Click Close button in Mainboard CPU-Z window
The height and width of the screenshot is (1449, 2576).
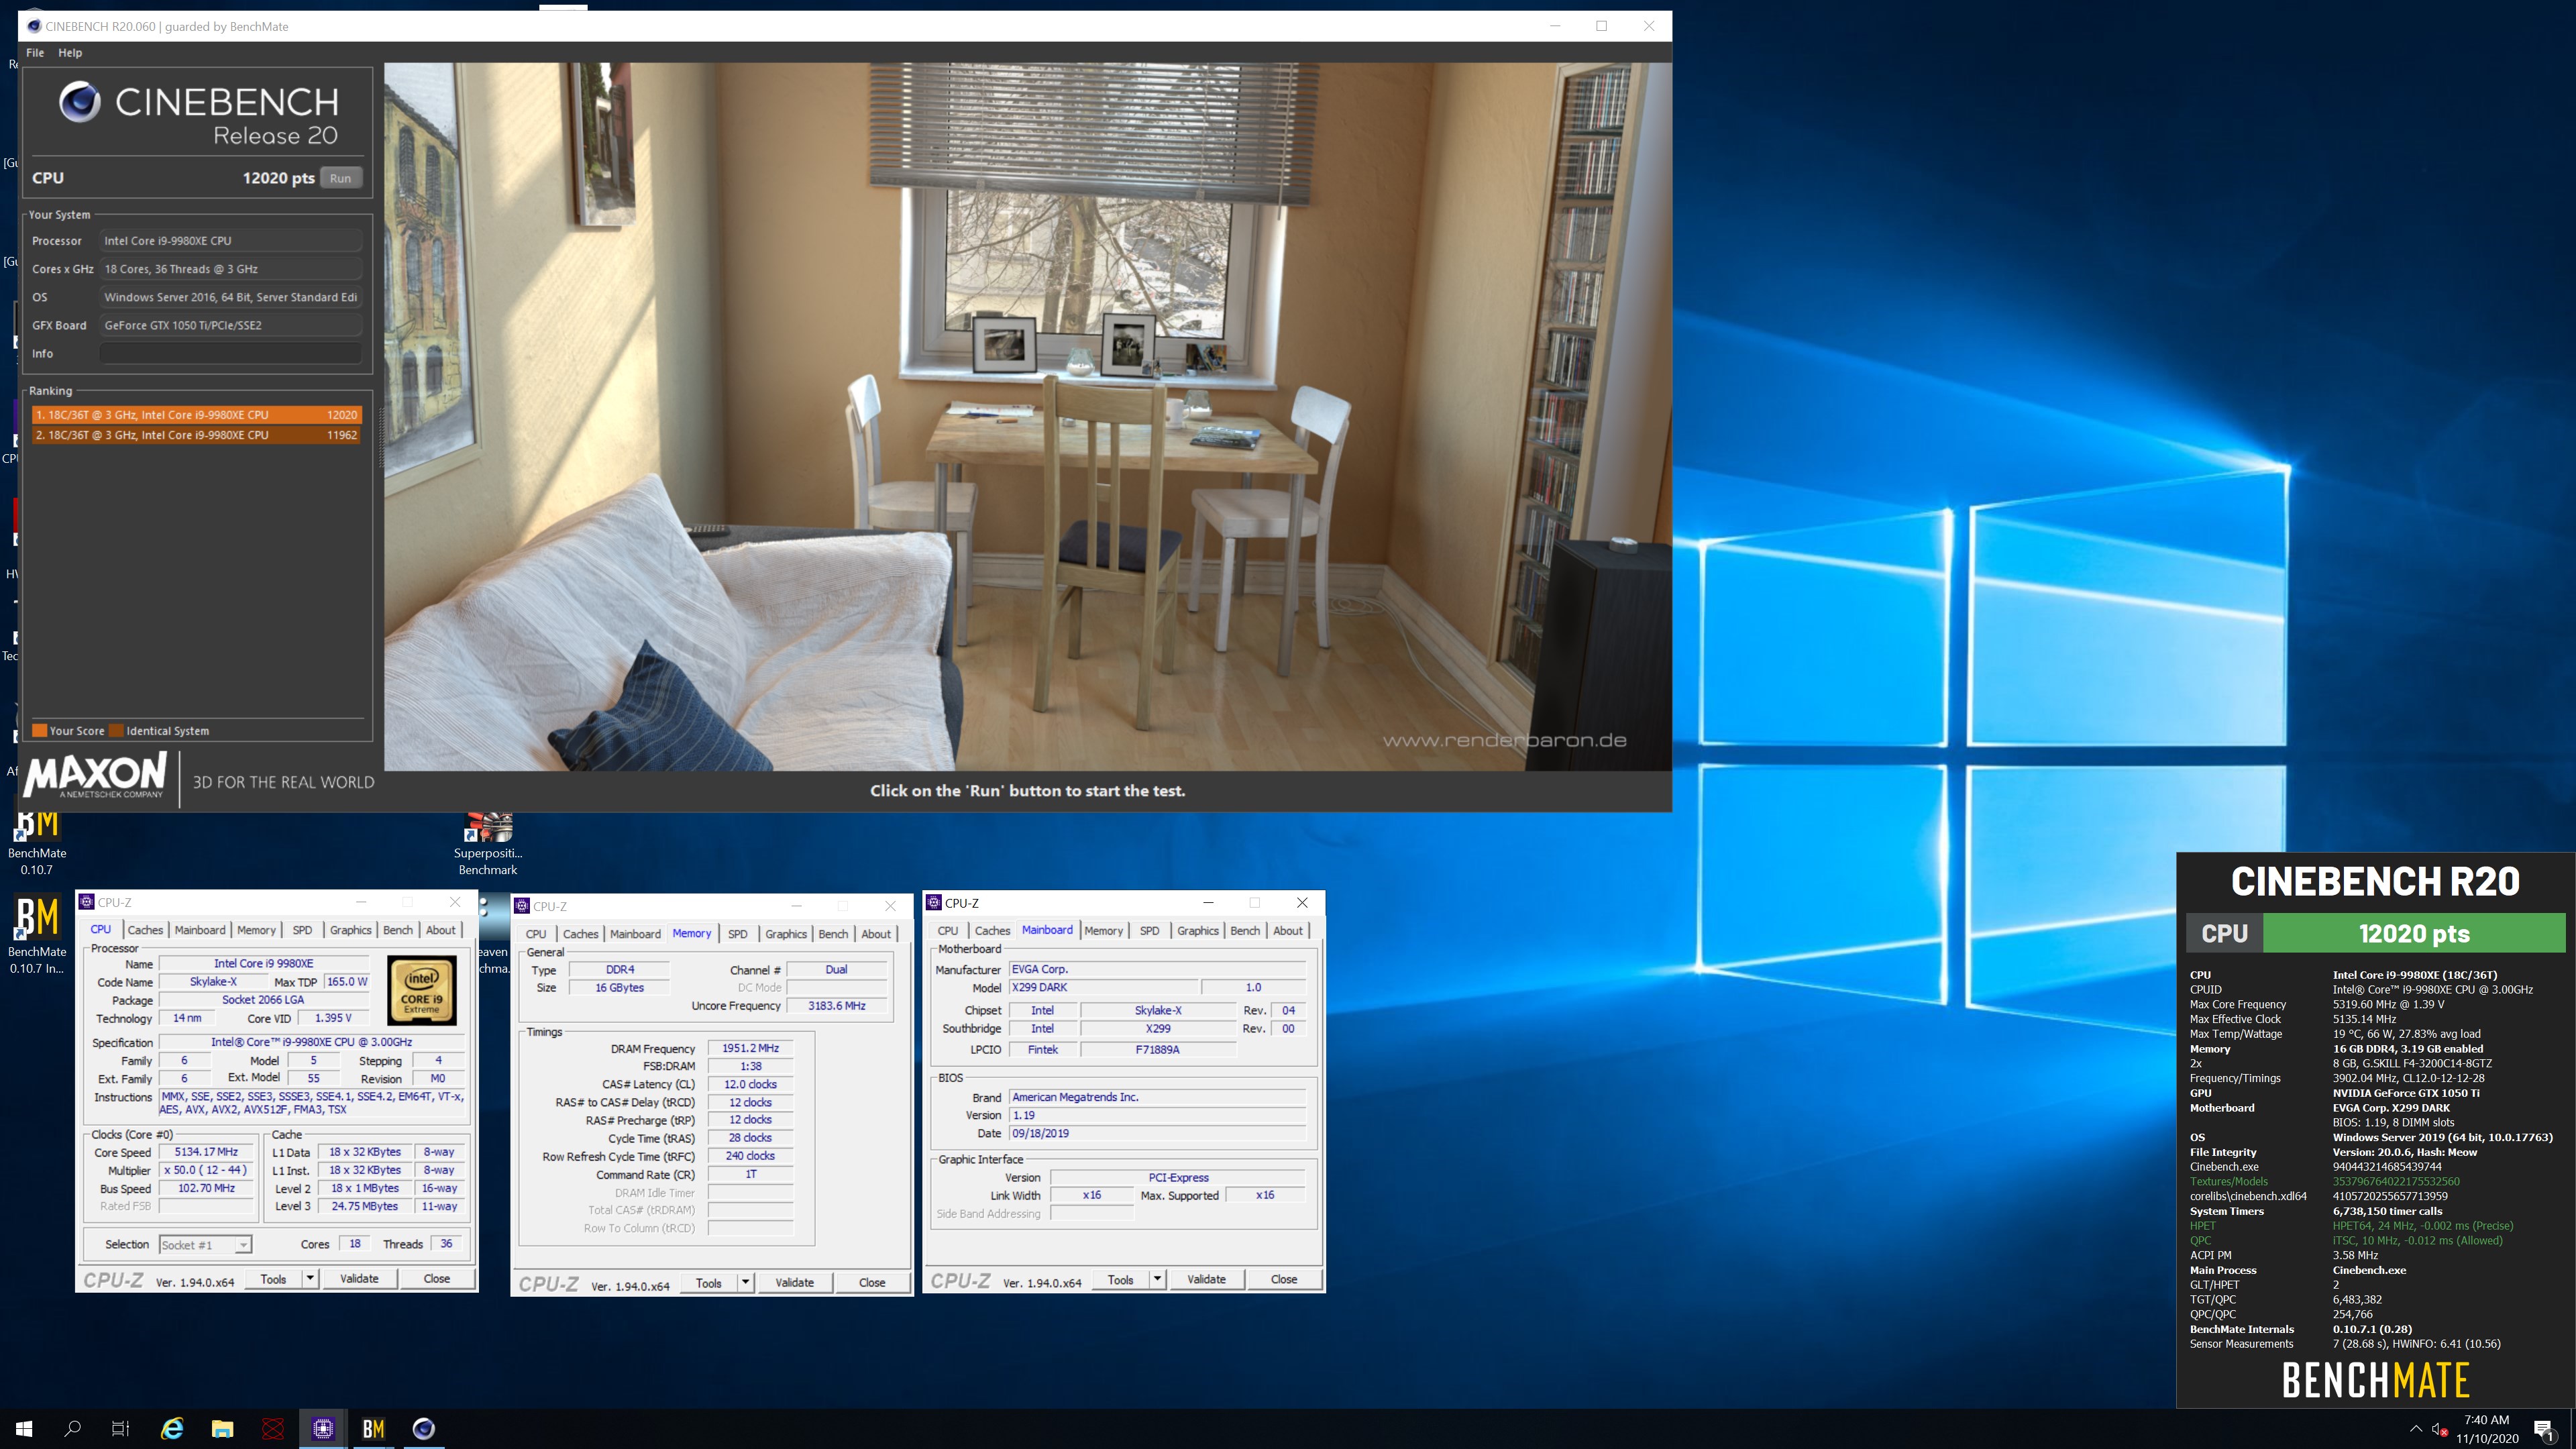click(1284, 1280)
